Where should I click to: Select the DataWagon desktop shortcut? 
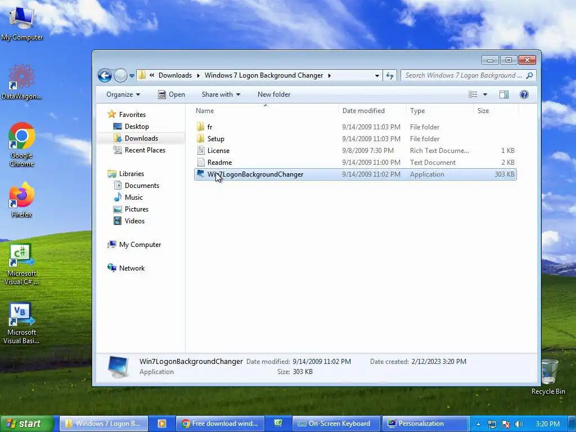point(22,82)
